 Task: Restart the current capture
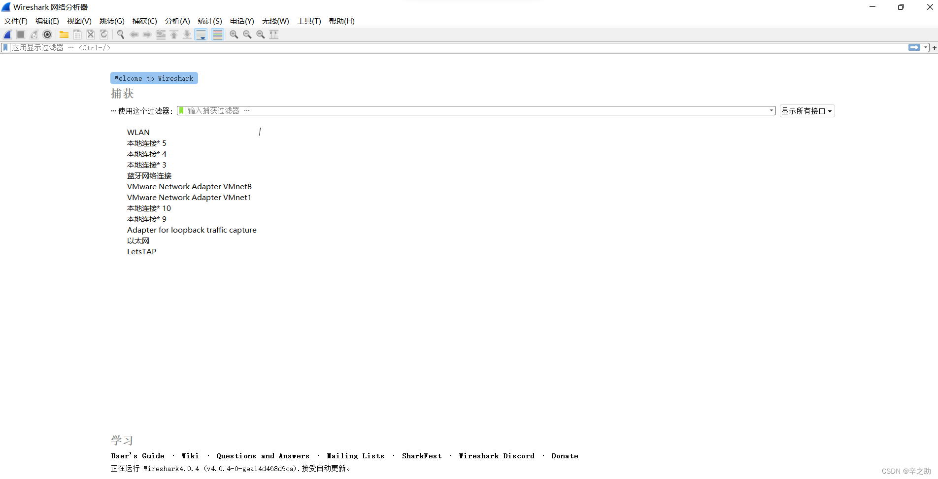click(x=34, y=34)
